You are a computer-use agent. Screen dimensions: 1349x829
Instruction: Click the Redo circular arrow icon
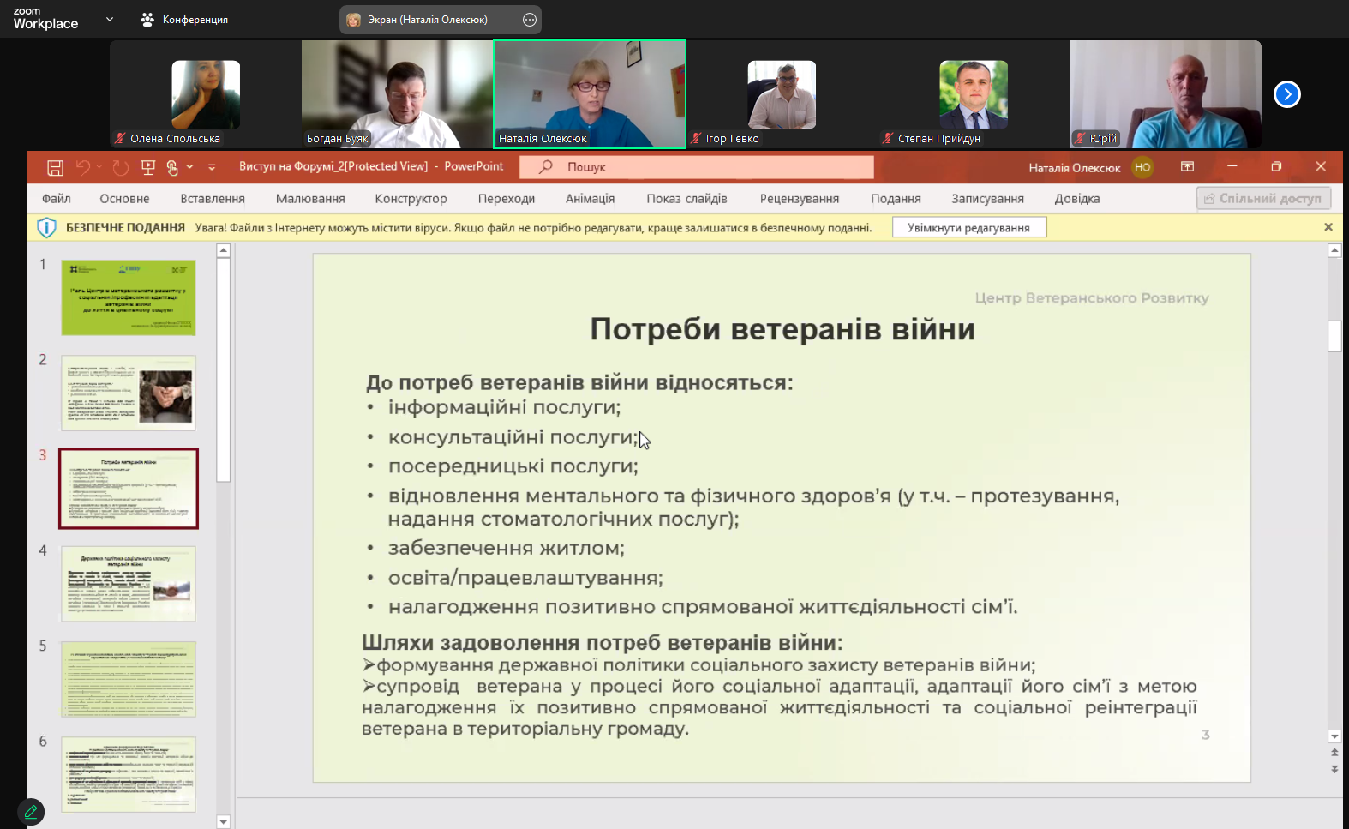(x=121, y=167)
